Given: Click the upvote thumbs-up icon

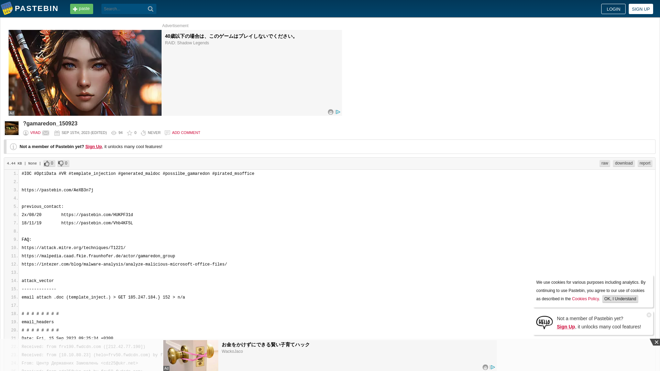Looking at the screenshot, I should [47, 163].
